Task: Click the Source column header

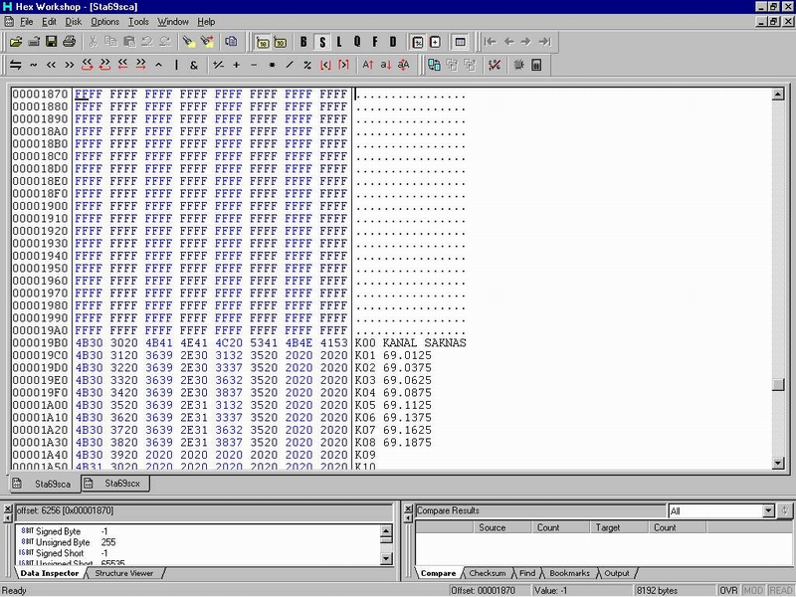Action: pos(492,527)
